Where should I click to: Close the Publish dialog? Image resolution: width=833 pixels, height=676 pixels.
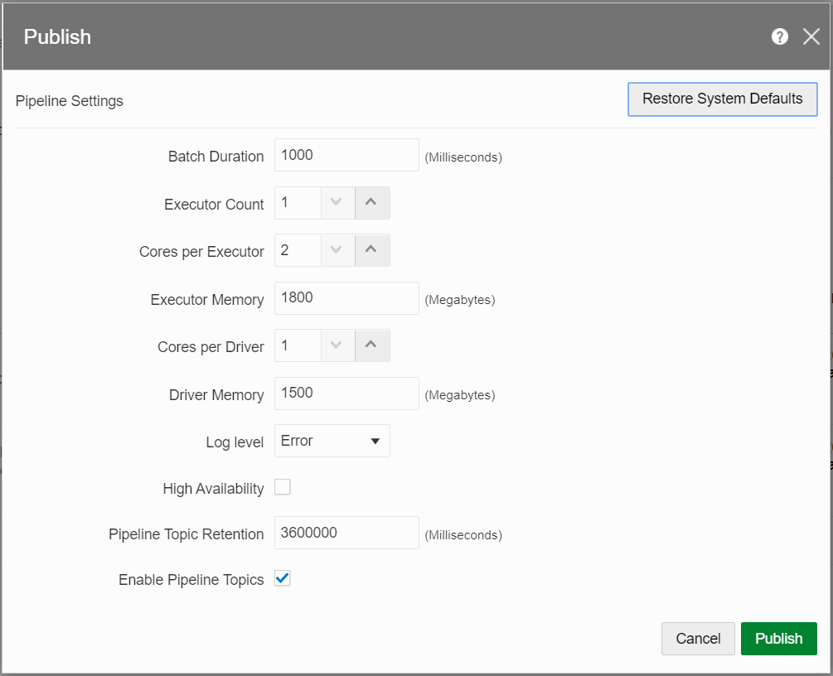[811, 36]
